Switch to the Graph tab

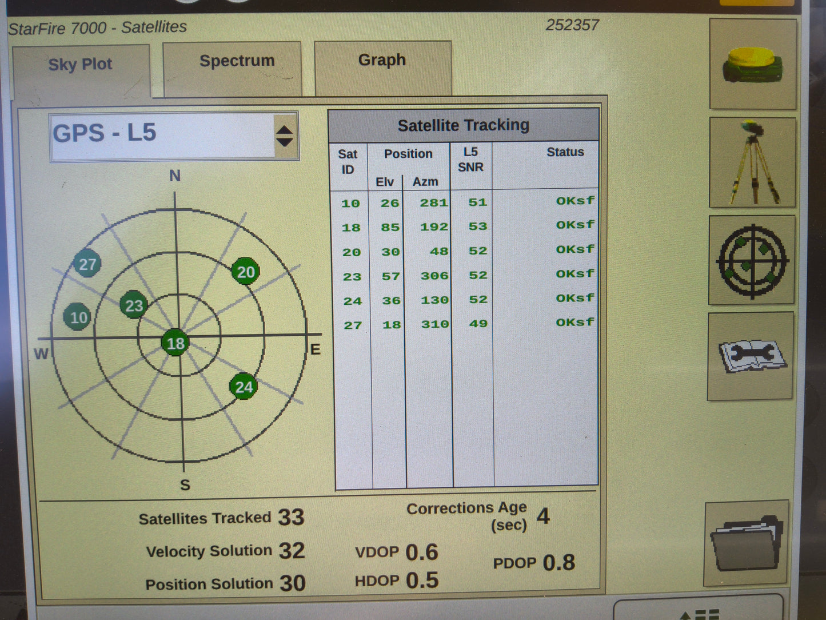pos(383,67)
